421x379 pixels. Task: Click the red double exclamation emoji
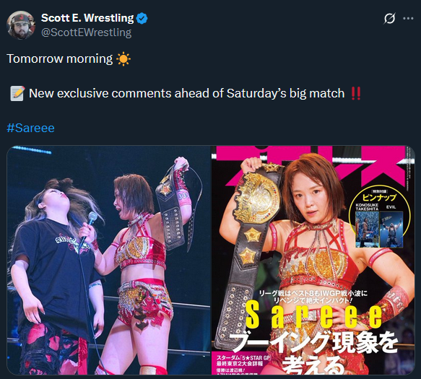(x=356, y=93)
